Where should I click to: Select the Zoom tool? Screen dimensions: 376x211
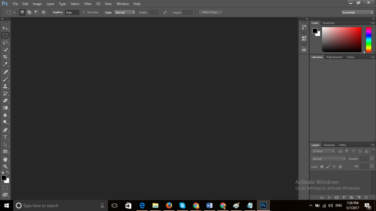[5, 166]
